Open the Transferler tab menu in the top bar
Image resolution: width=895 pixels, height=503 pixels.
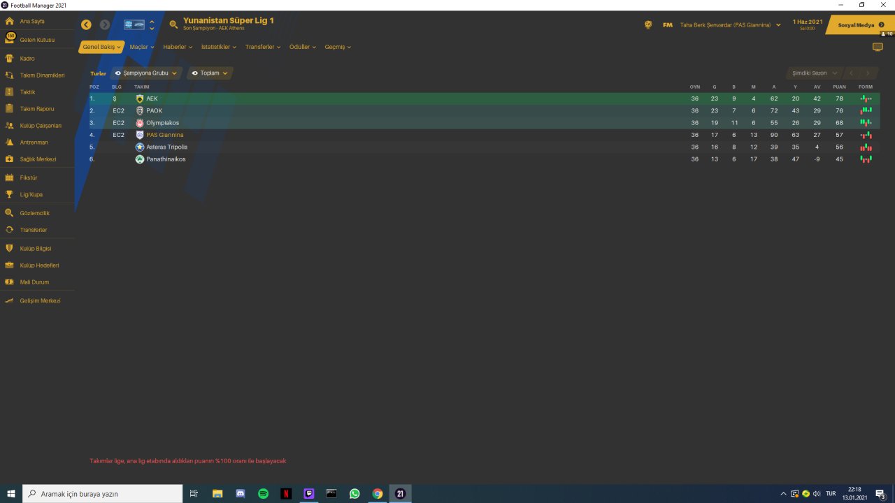coord(263,47)
